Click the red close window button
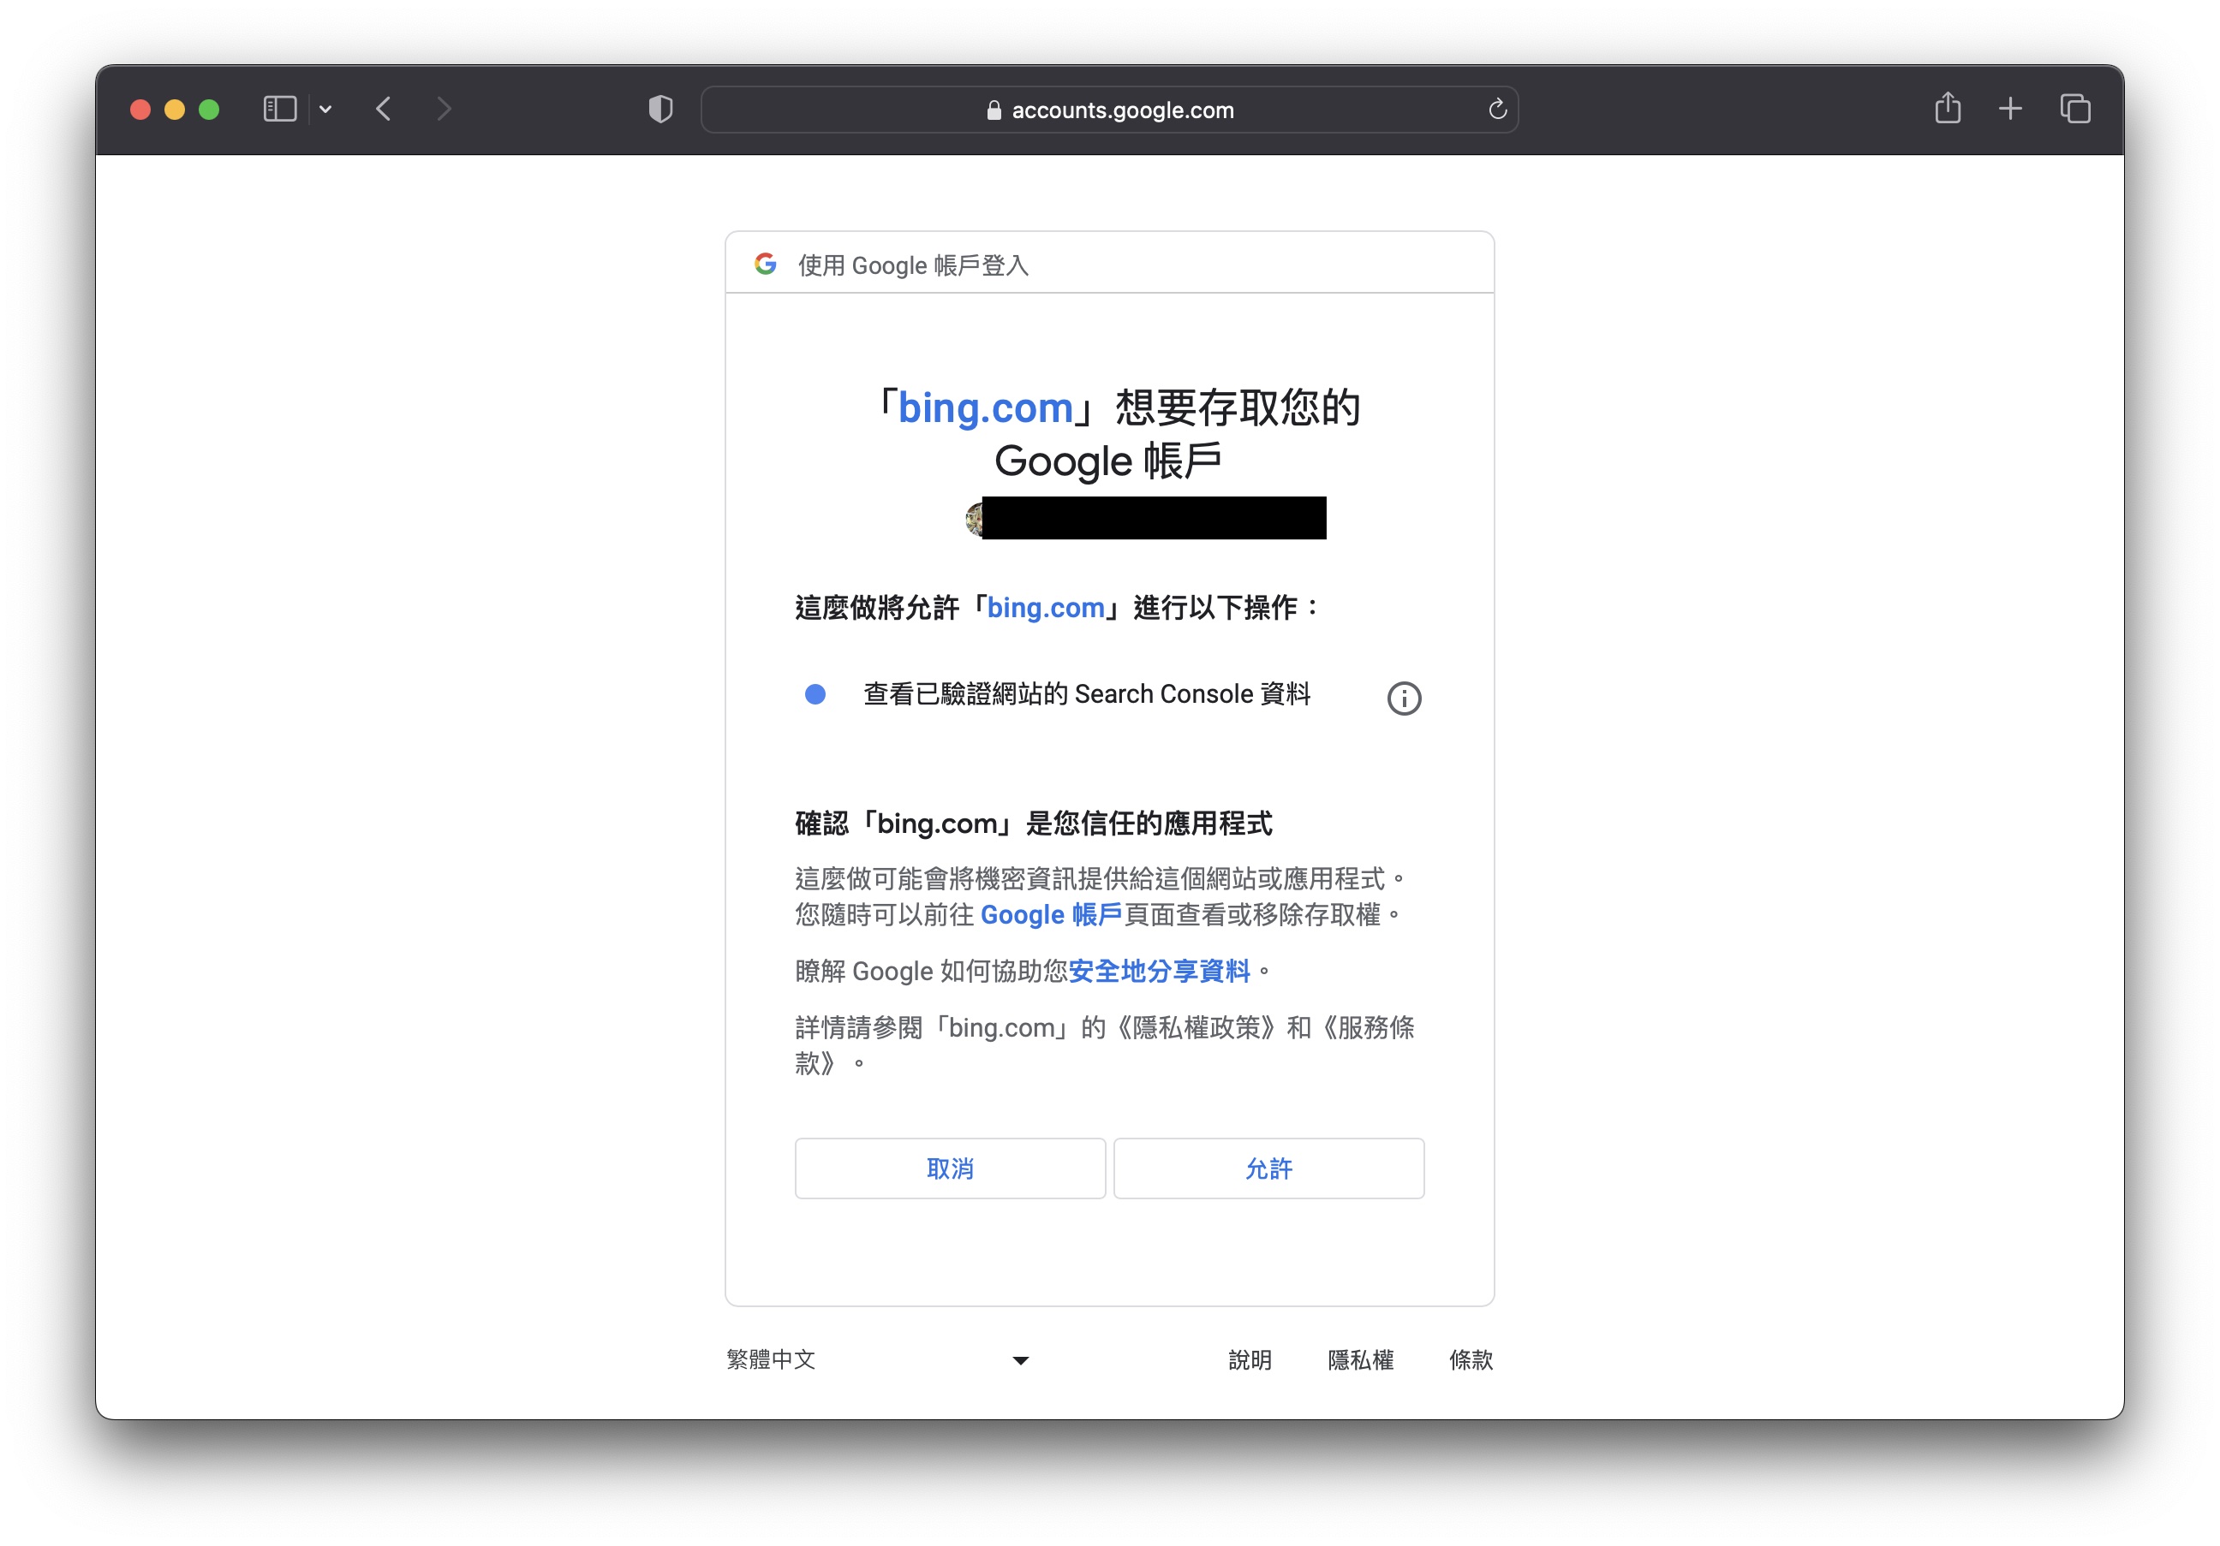Viewport: 2220px width, 1546px height. 140,110
